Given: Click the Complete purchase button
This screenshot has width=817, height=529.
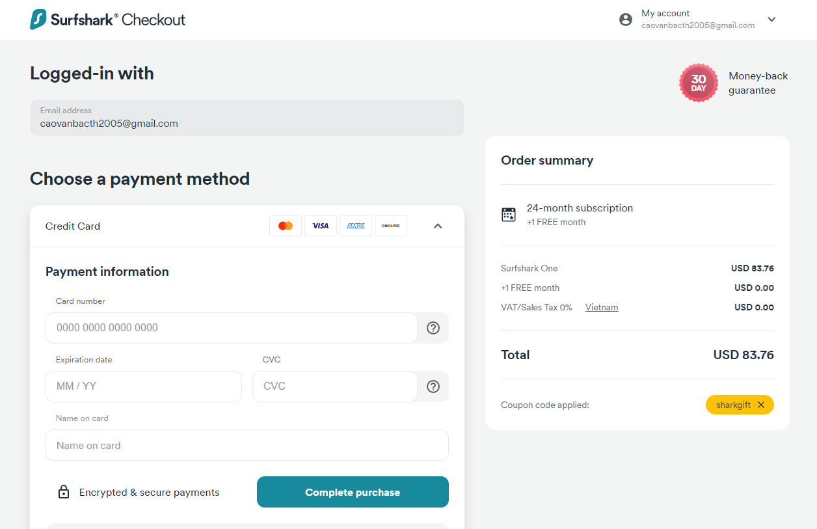Looking at the screenshot, I should (353, 492).
